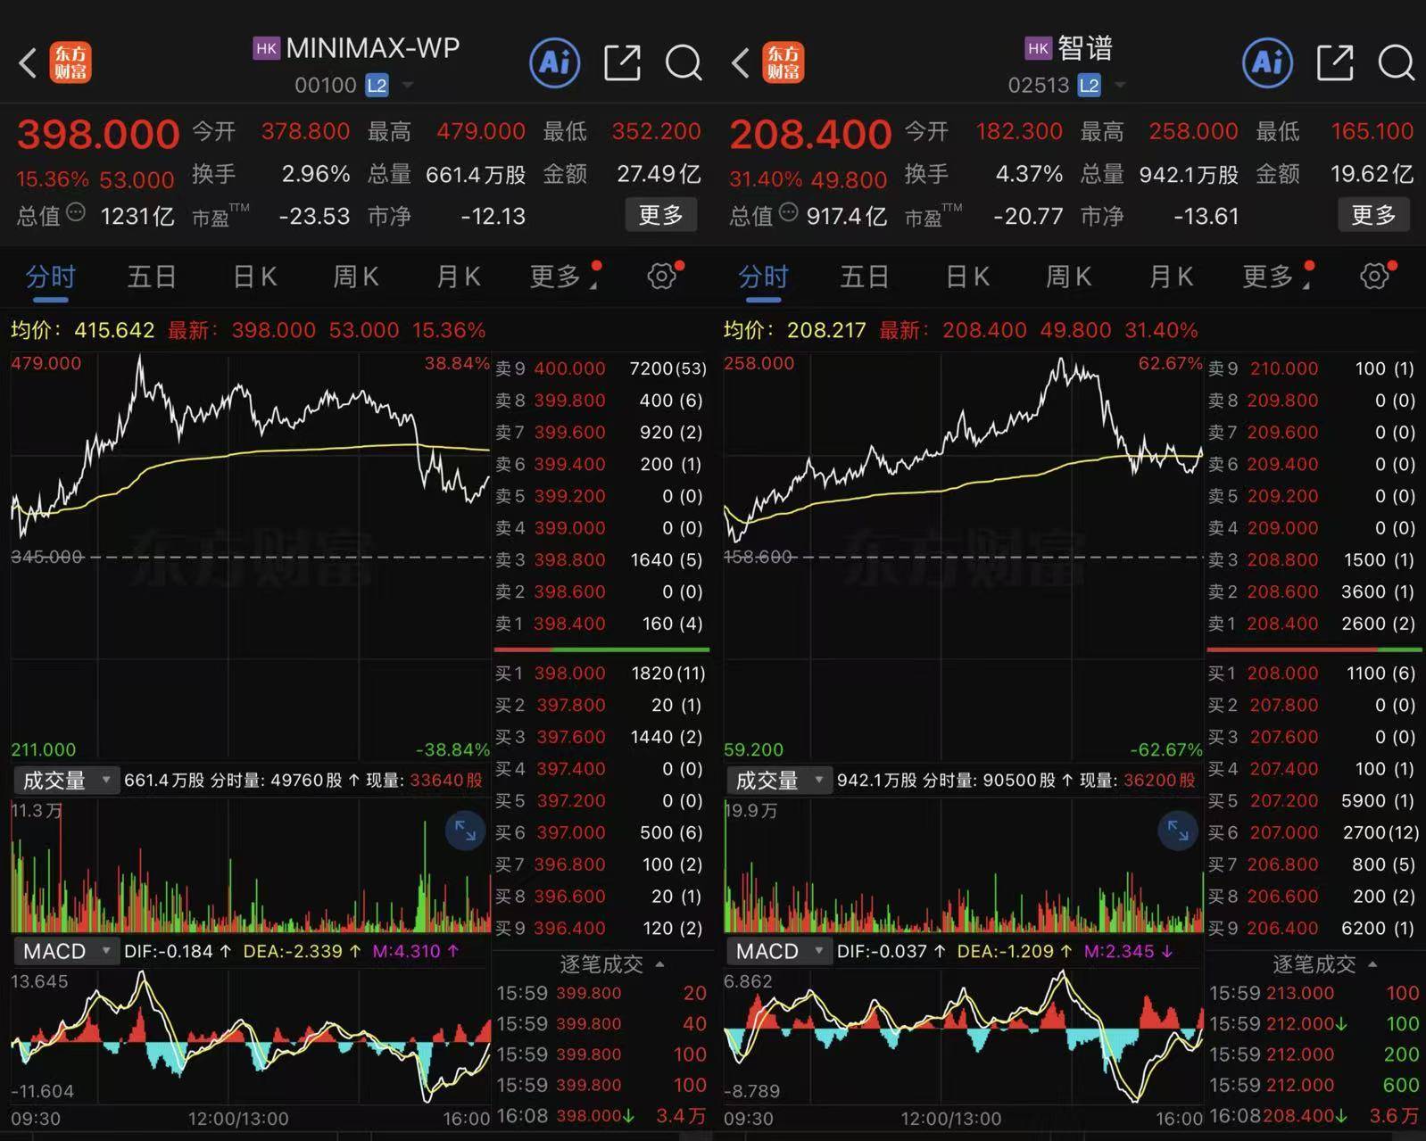Screen dimensions: 1426x1141
Task: Open chart settings gear on MINIMAX-WP panel
Action: pyautogui.click(x=661, y=277)
